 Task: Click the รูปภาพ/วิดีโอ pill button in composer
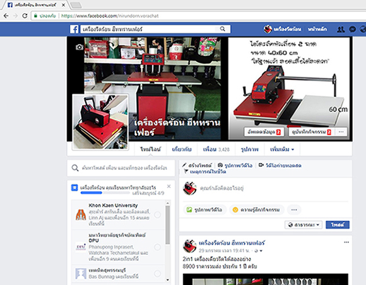[x=205, y=210]
